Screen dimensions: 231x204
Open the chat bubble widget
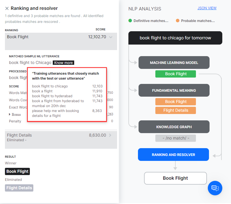point(215,188)
